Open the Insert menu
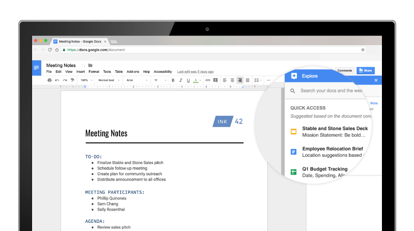This screenshot has height=231, width=414. click(x=80, y=72)
